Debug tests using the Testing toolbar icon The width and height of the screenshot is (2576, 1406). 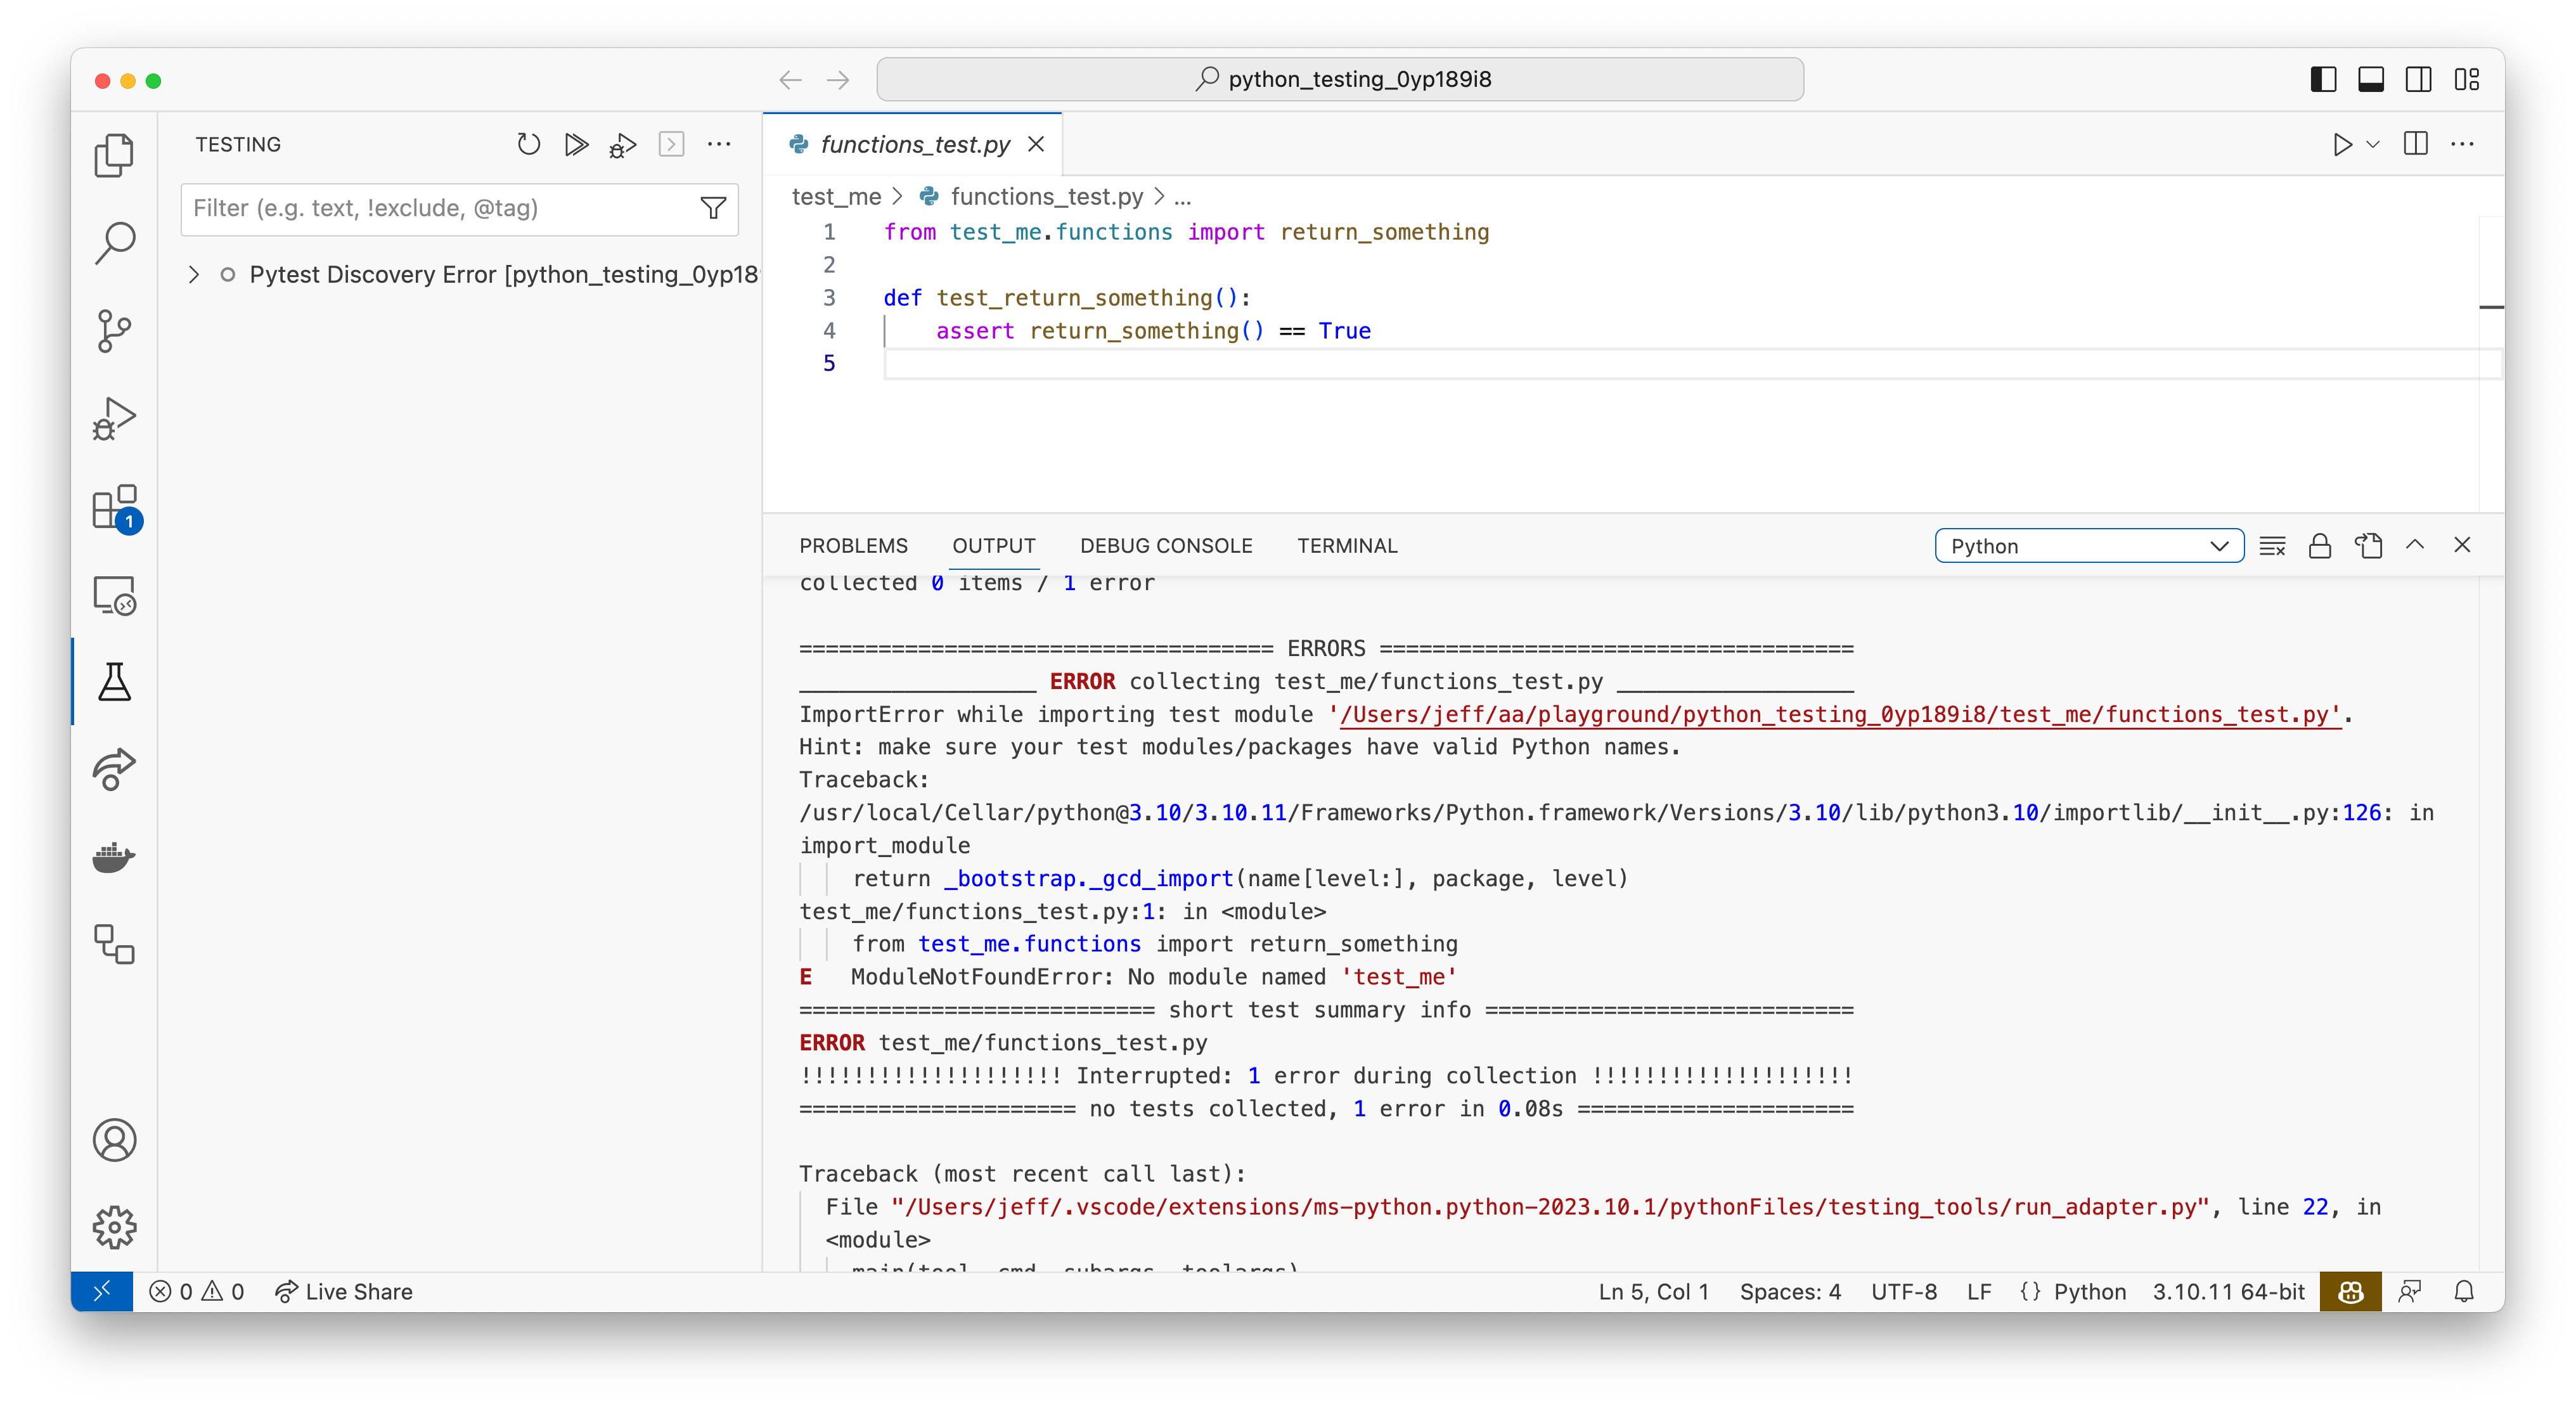(x=622, y=144)
